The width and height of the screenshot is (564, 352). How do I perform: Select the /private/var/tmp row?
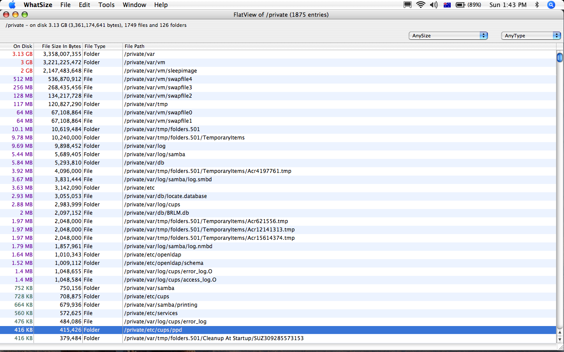(278, 104)
